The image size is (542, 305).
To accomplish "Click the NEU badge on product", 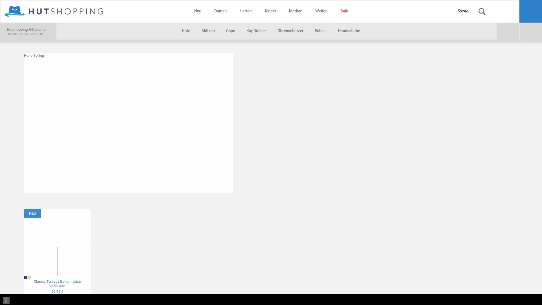I will pos(32,213).
